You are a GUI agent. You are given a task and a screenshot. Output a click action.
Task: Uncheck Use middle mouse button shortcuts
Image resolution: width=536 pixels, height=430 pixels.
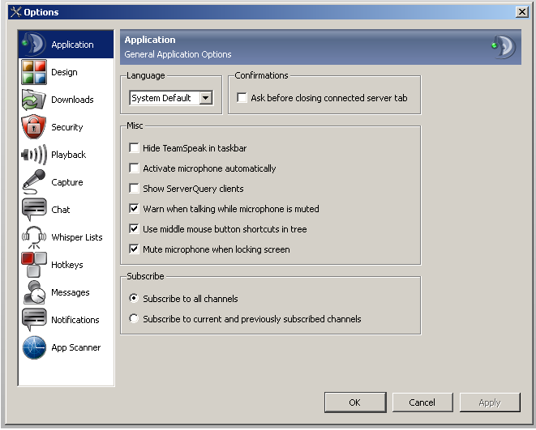[x=134, y=228]
